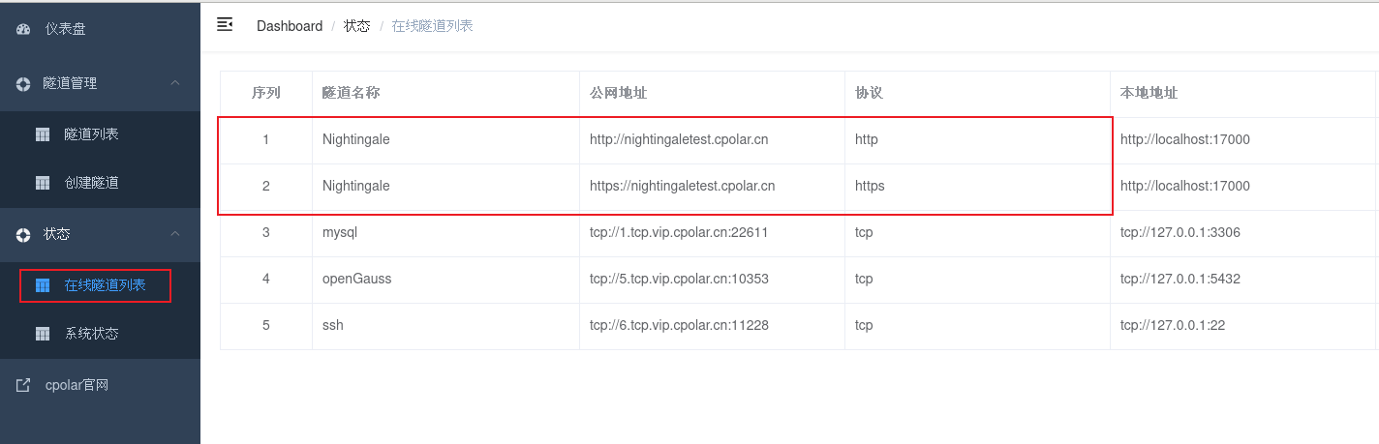Click the table icon beside 创建隧道
The image size is (1379, 444).
[x=43, y=183]
